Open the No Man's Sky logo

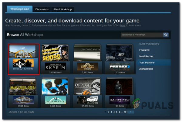point(56,100)
